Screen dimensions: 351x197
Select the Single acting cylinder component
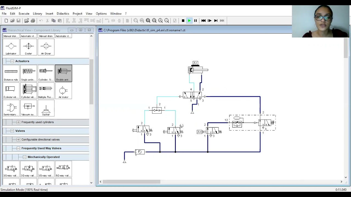pos(29,73)
